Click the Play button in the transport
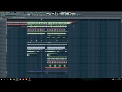122x92 pixels. [x=27, y=15]
